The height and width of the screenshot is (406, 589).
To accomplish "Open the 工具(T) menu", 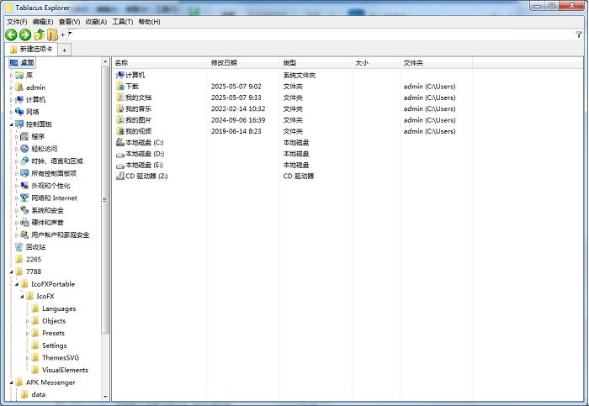I will click(x=123, y=22).
